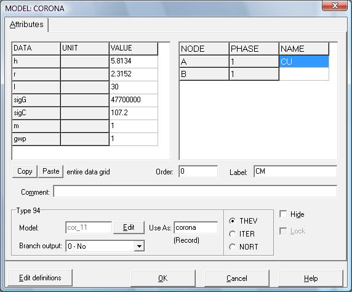Viewport: 352px width, 292px height.
Task: Select the value cell for m
Action: (134, 126)
